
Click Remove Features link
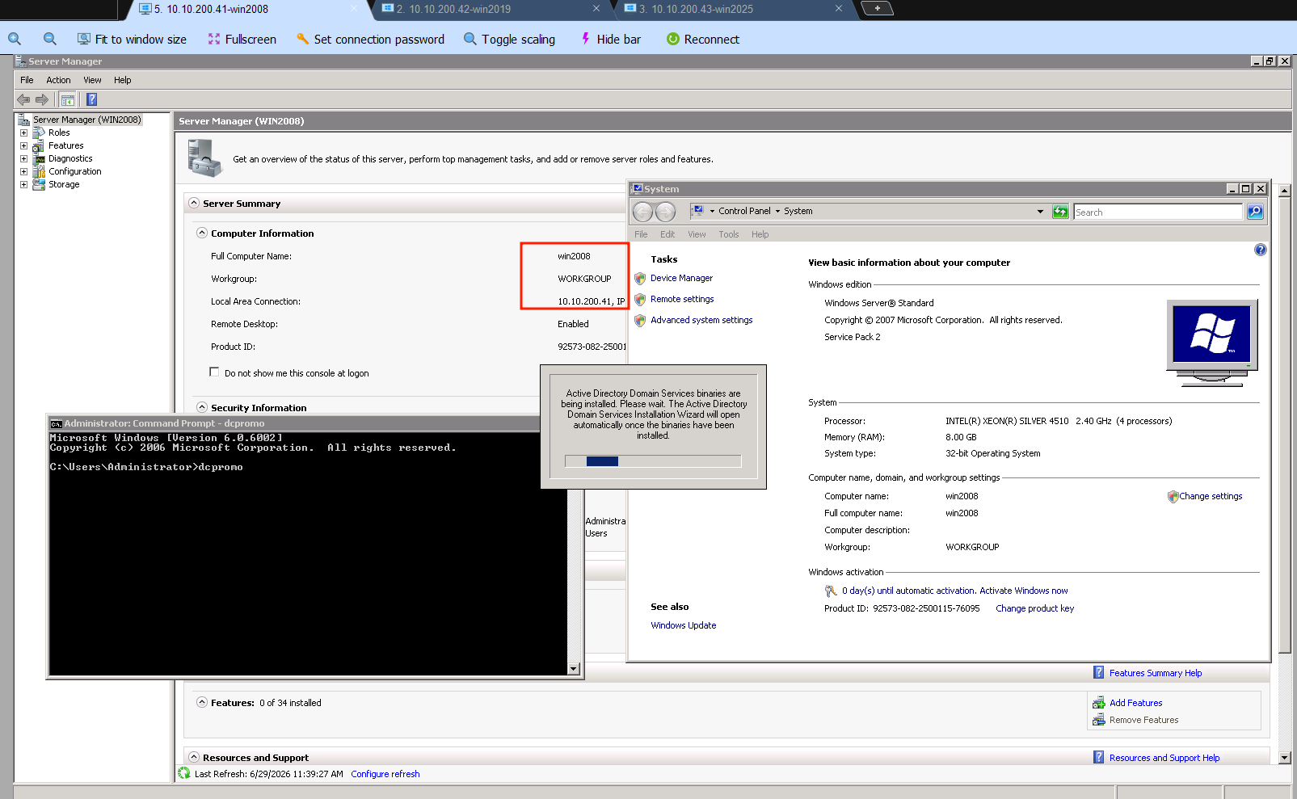tap(1143, 720)
